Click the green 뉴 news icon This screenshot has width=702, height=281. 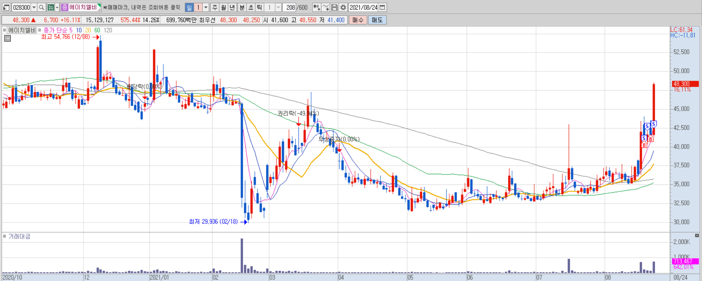[51, 7]
